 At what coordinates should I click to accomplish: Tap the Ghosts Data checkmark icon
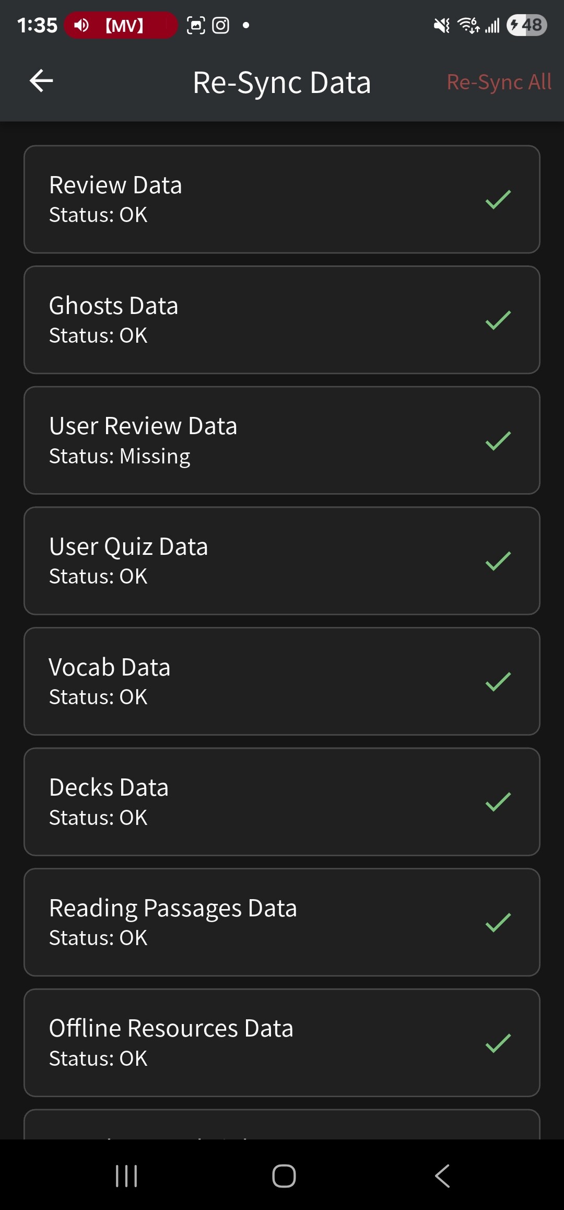(x=498, y=320)
